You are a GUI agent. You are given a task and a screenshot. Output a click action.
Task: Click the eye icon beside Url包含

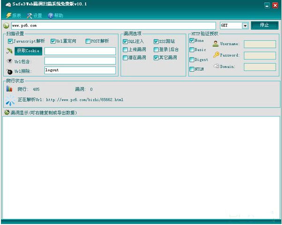[x=9, y=61]
